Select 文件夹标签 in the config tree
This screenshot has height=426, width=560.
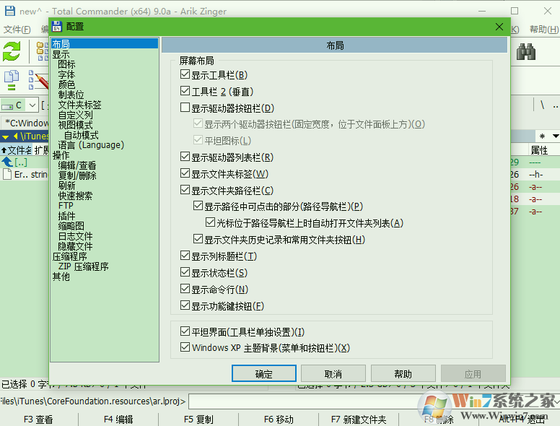(x=79, y=105)
